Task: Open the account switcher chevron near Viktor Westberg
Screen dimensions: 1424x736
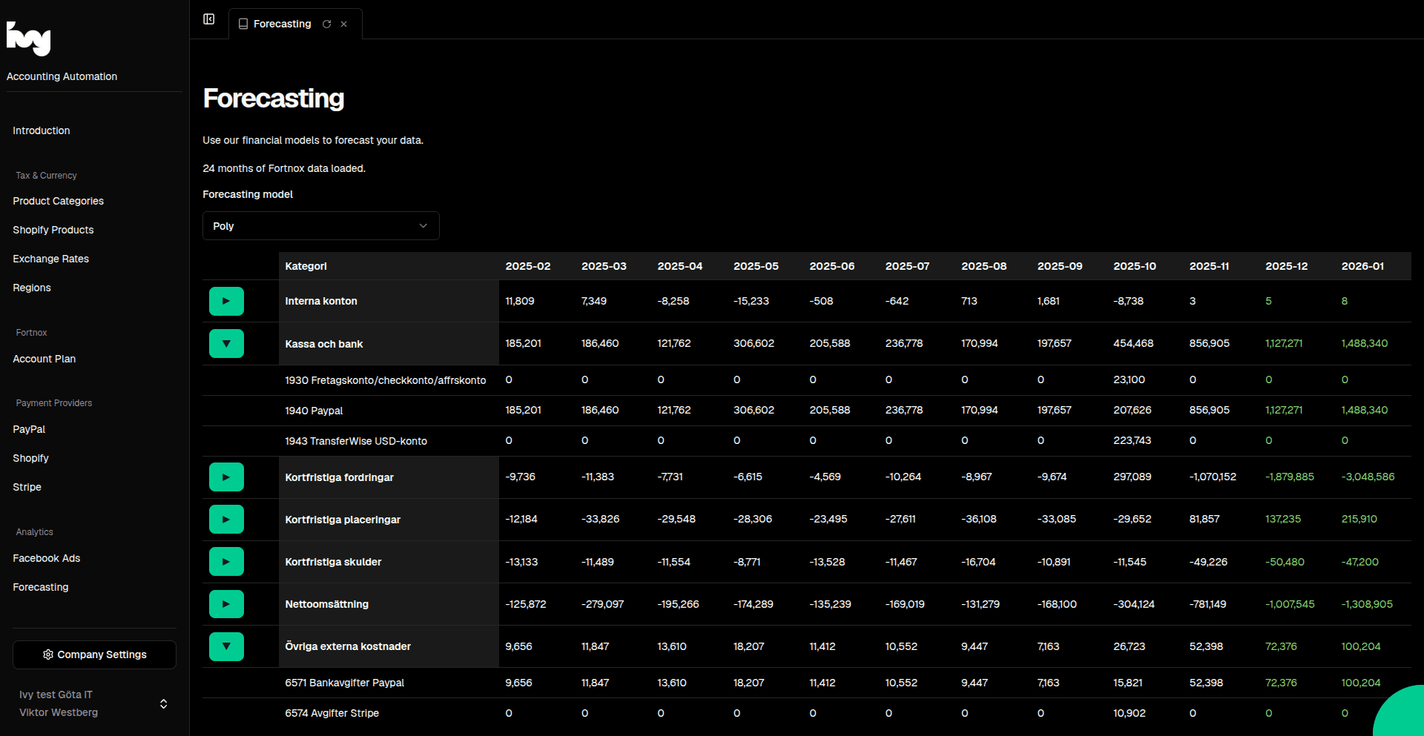Action: click(162, 703)
